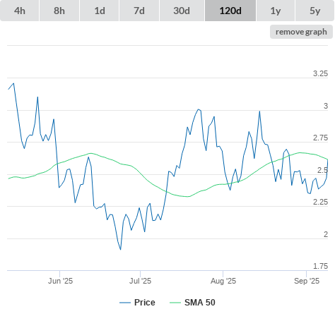Select the 5y time range tab
335x321 pixels.
tap(315, 11)
